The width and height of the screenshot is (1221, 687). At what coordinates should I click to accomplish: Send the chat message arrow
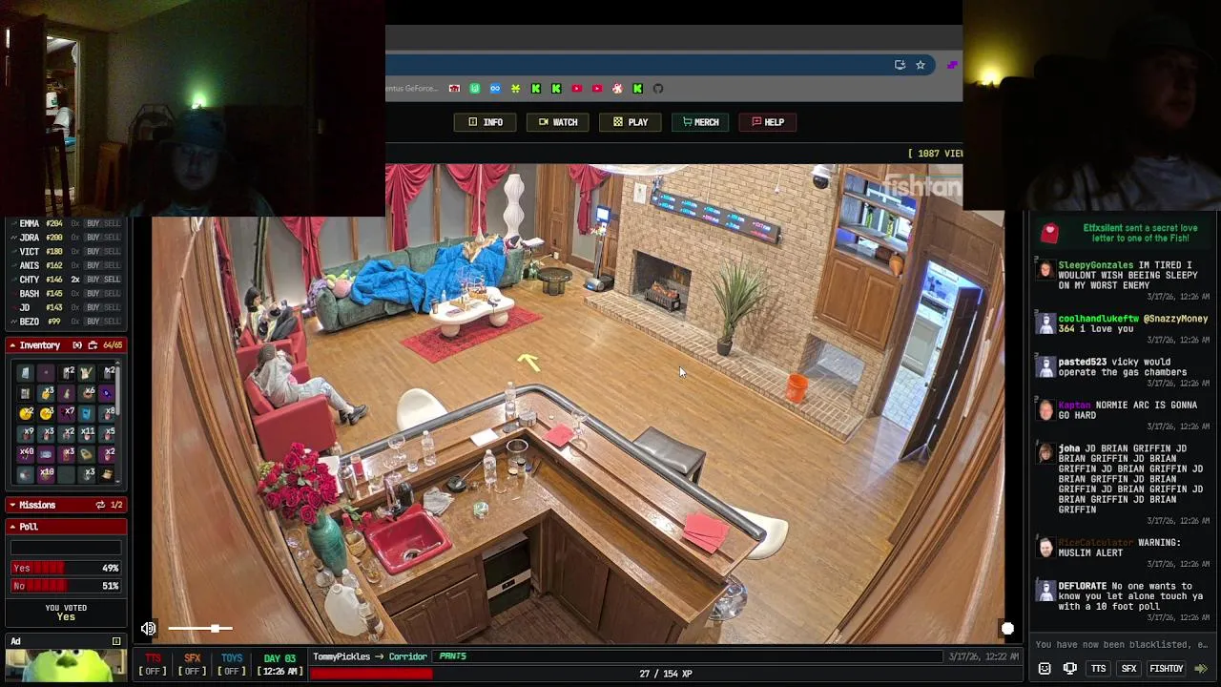click(x=1201, y=669)
